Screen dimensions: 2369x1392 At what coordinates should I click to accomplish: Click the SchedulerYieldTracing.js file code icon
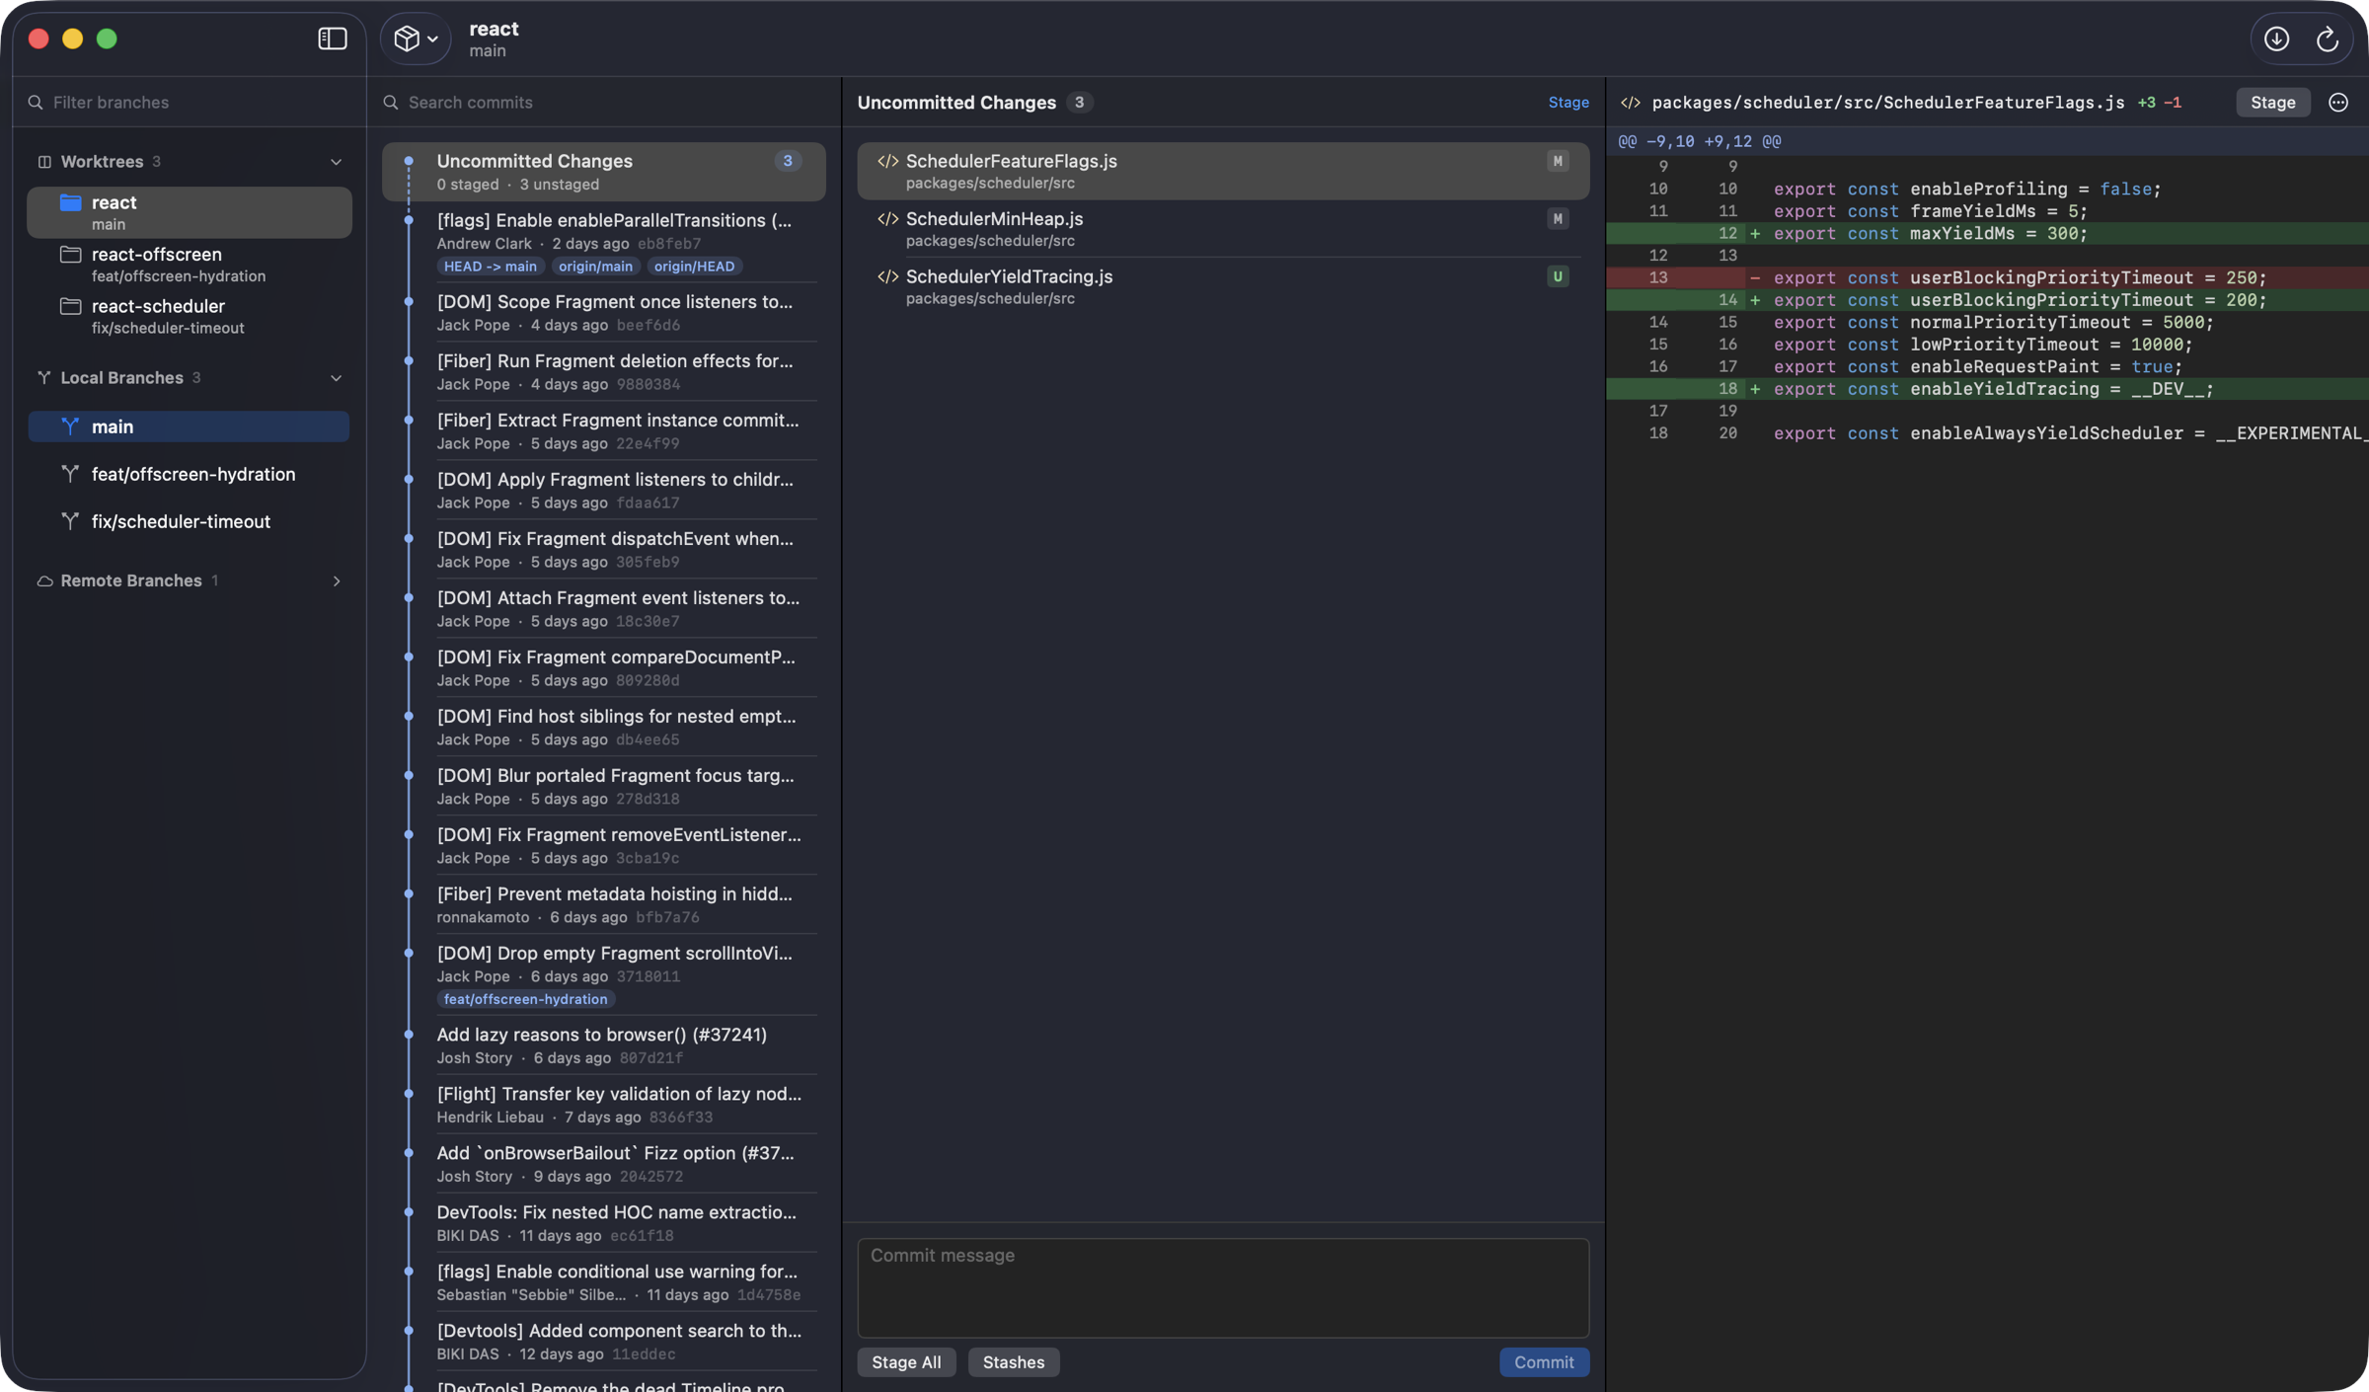tap(887, 277)
